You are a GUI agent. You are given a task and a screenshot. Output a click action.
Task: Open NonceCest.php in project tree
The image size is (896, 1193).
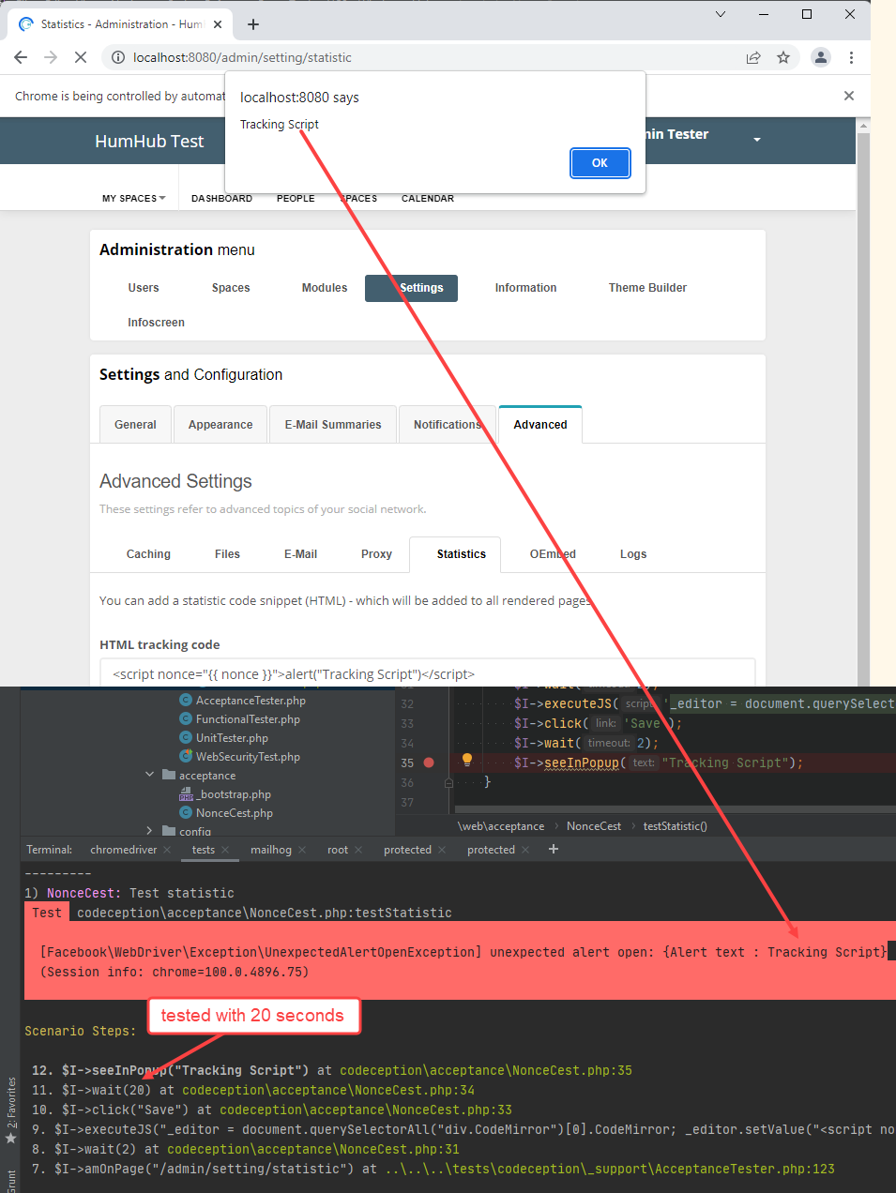pos(235,813)
